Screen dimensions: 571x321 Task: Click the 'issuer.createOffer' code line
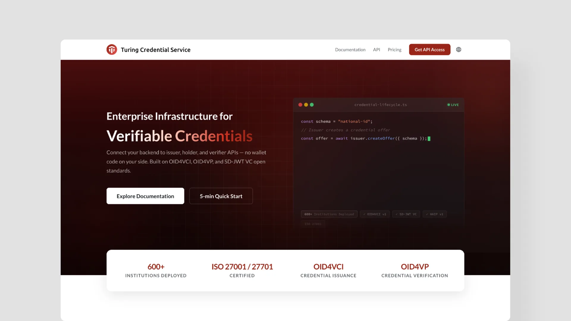coord(365,139)
